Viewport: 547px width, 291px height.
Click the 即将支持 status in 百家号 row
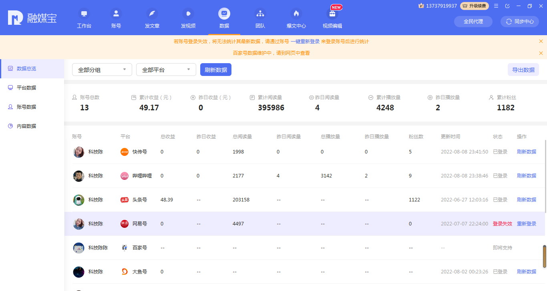click(503, 248)
